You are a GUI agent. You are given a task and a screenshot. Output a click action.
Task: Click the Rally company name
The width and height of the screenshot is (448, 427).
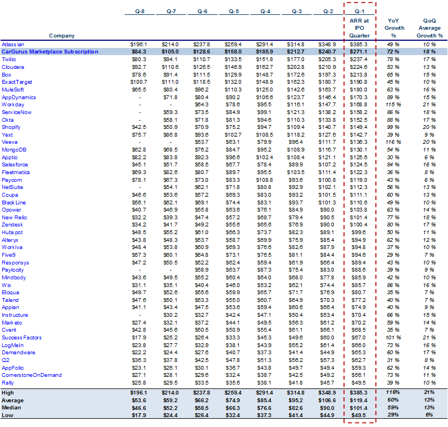tap(8, 383)
